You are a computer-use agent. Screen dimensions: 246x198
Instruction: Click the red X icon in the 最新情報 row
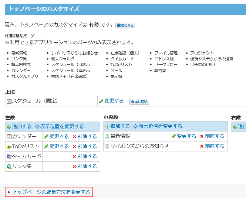coord(202,136)
